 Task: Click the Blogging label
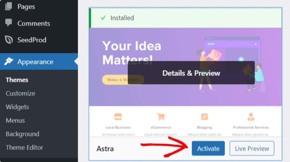tap(204, 127)
